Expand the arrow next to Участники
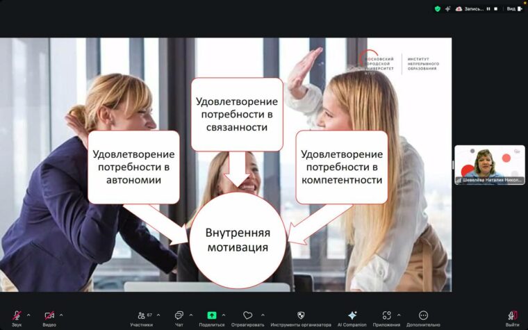This screenshot has width=528, height=330. (158, 315)
